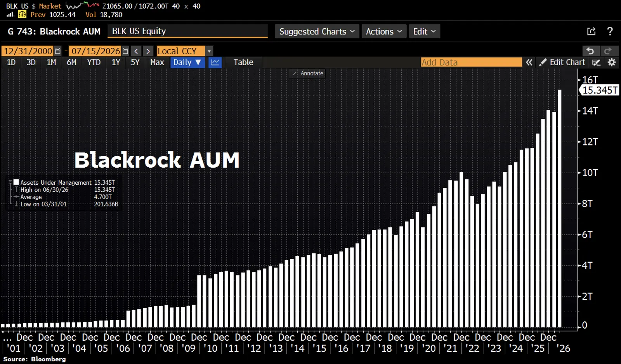Collapse the Assets Under Management legend tree

[10, 182]
